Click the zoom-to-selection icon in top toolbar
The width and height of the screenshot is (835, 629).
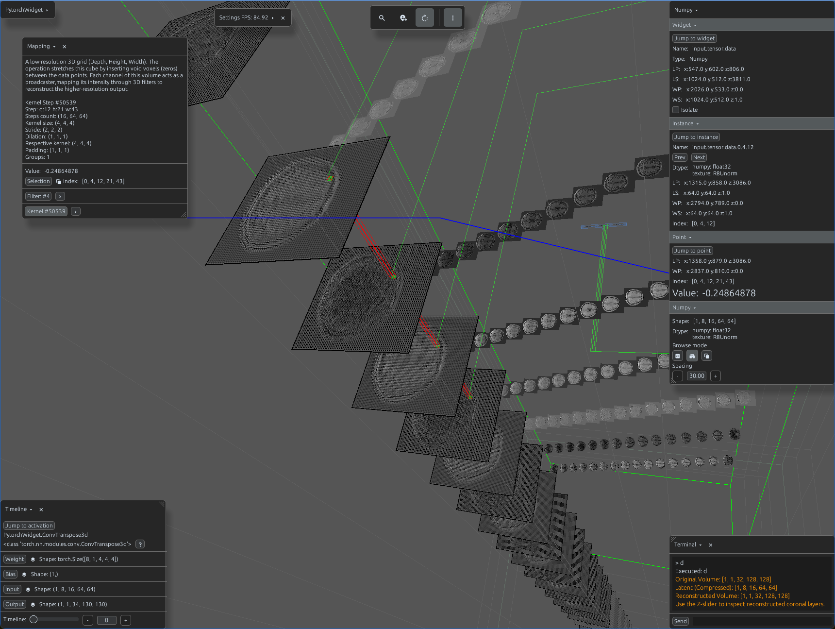(403, 18)
